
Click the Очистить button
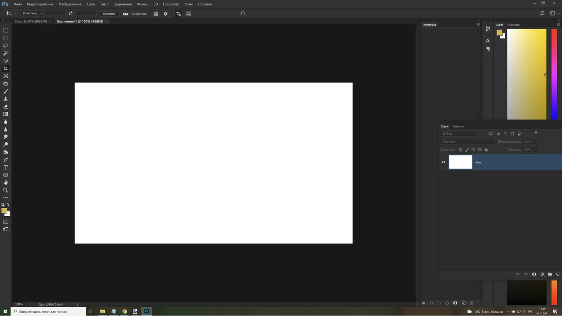pos(109,14)
